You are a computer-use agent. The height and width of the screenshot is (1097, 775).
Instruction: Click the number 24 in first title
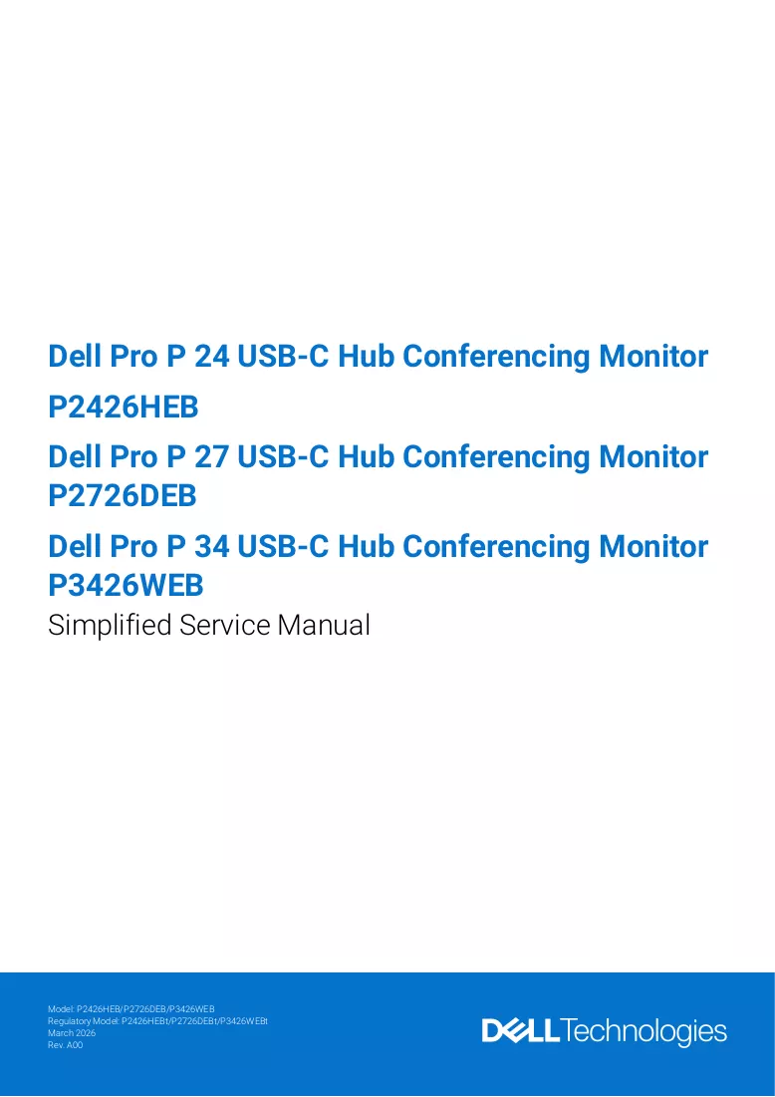(x=211, y=356)
